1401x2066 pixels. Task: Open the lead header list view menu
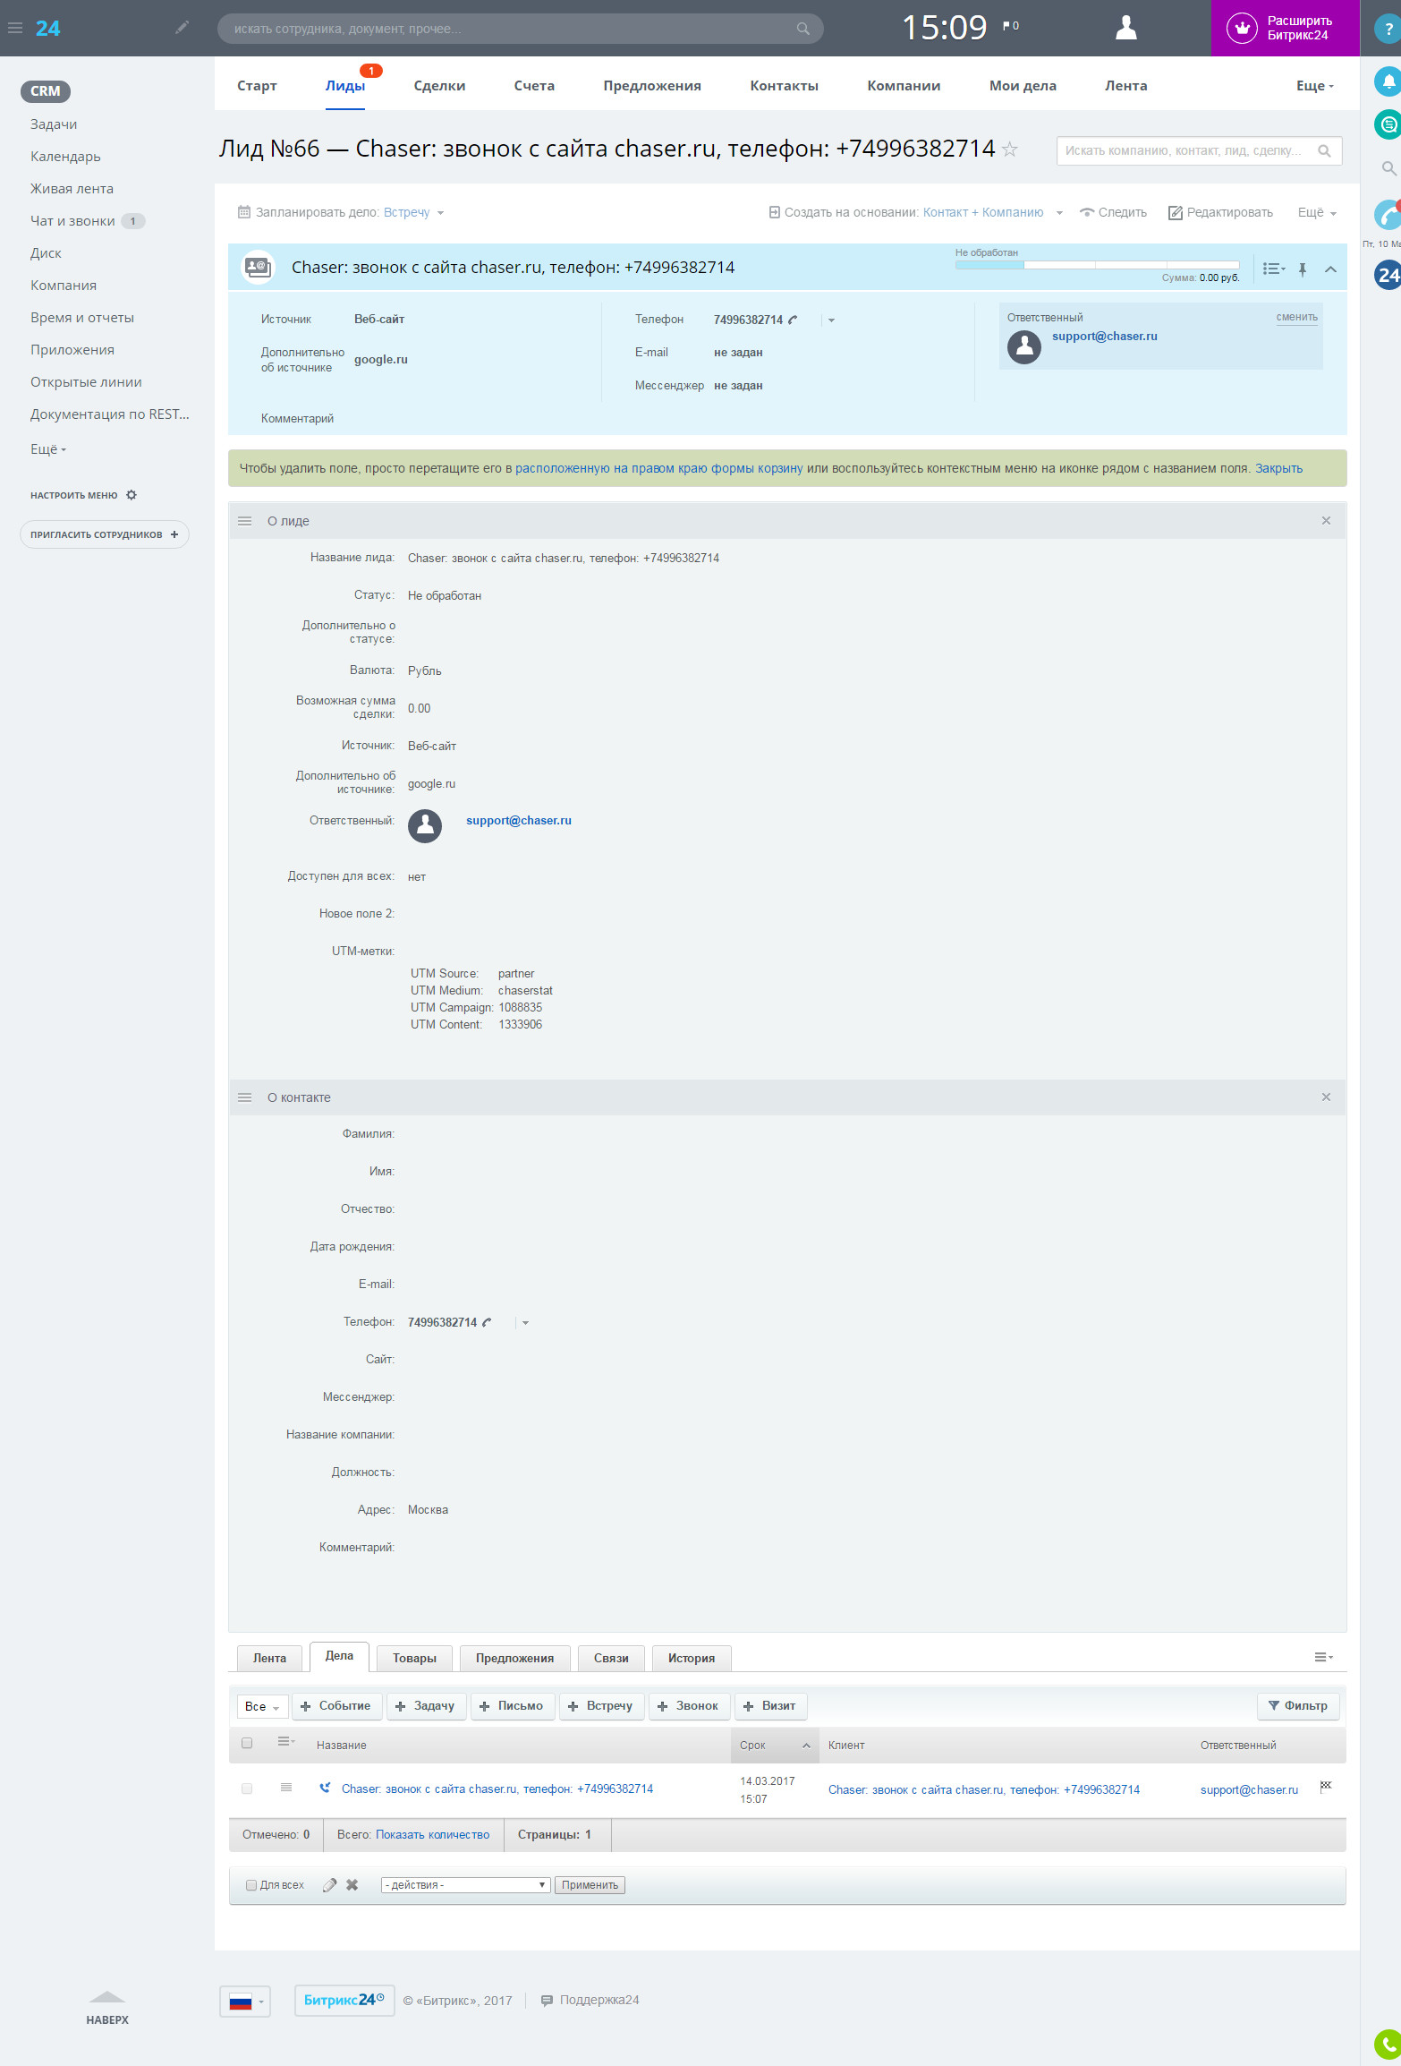pyautogui.click(x=1274, y=269)
